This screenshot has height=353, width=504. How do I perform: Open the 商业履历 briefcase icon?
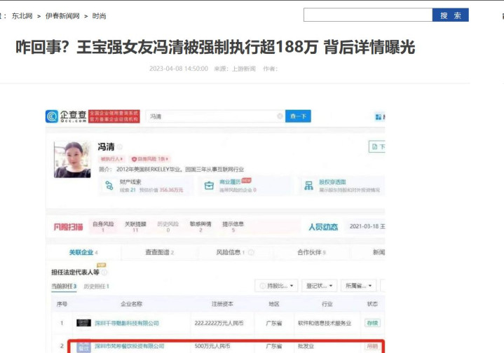pyautogui.click(x=209, y=186)
